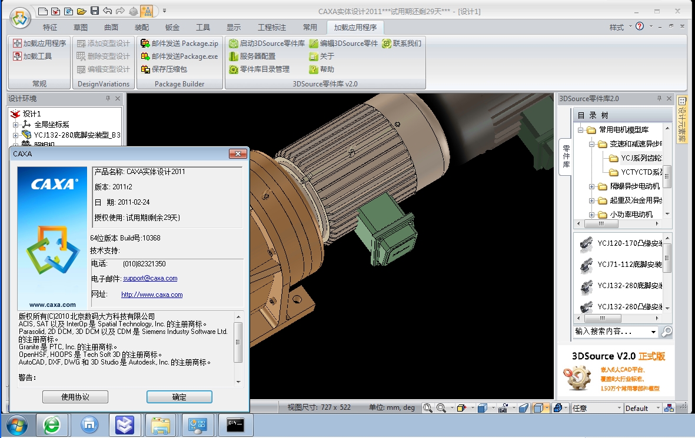Open the 工程标注 ribbon tab
The height and width of the screenshot is (438, 695).
(272, 28)
